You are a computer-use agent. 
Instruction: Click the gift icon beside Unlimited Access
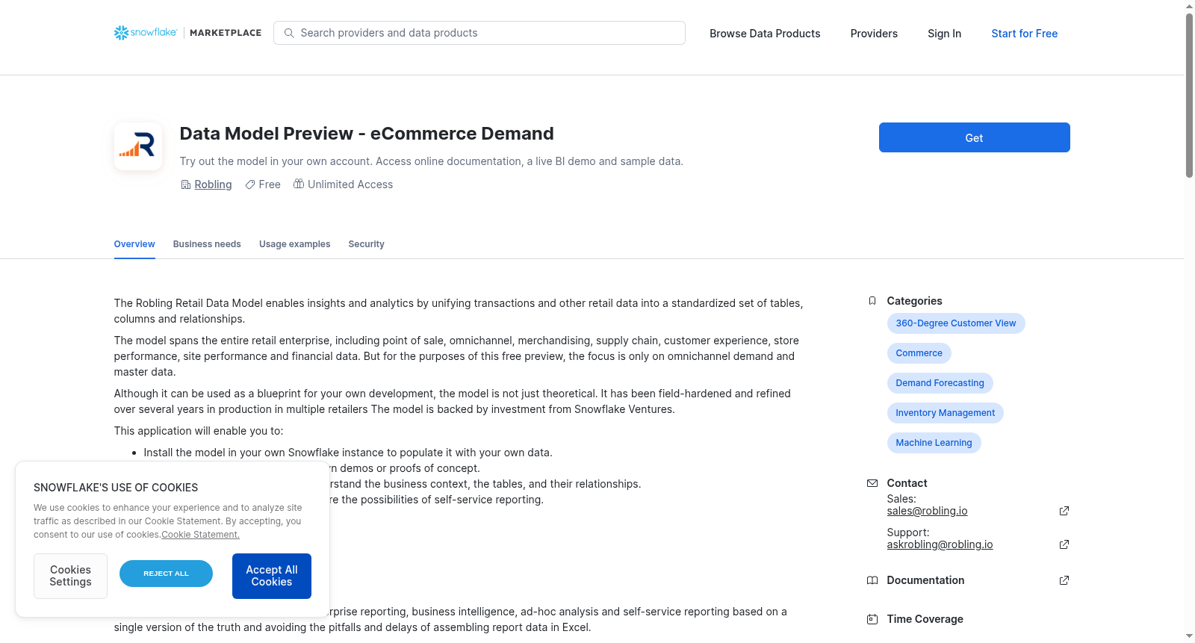pyautogui.click(x=299, y=184)
